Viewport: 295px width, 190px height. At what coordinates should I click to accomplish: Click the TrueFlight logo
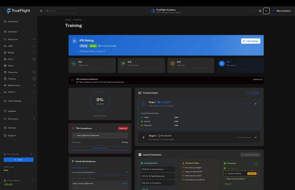[18, 11]
